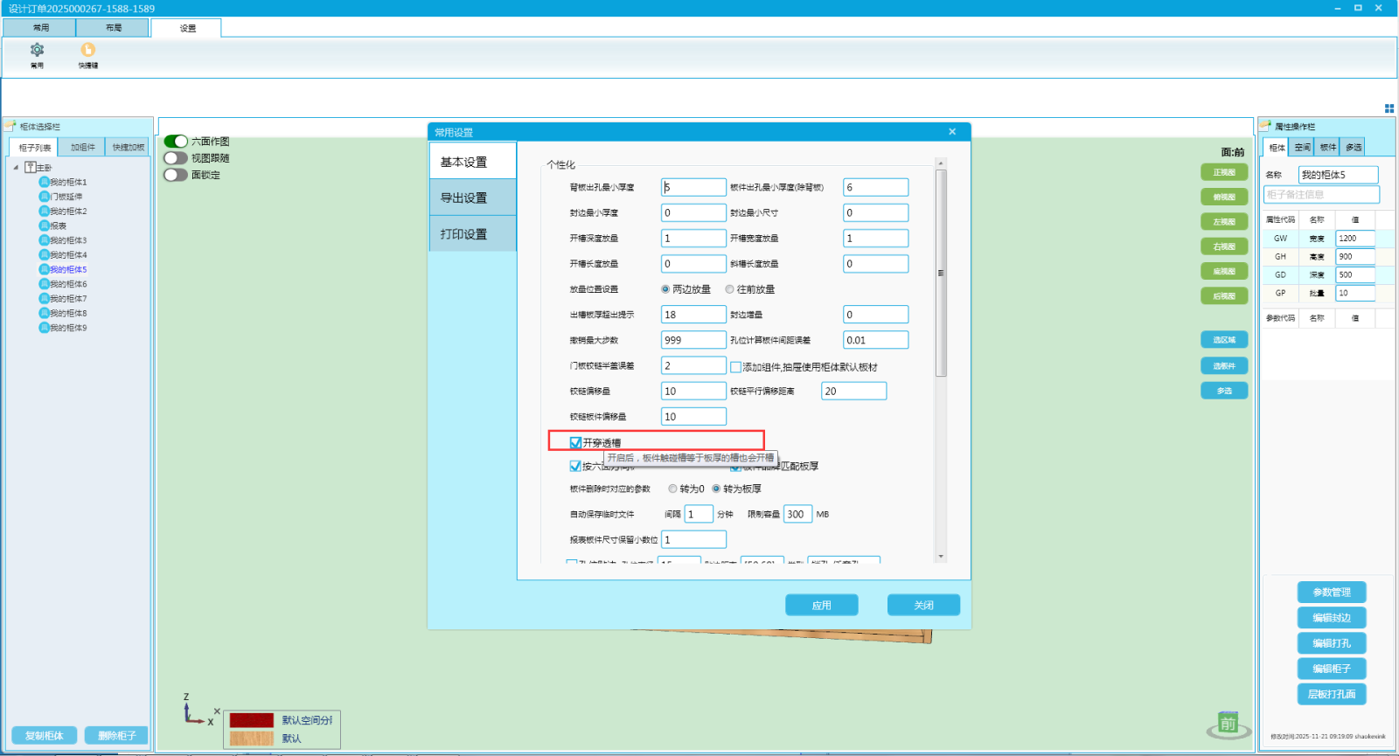Click the 报表 item icon in tree
Screen dimensions: 1399x756
[44, 225]
